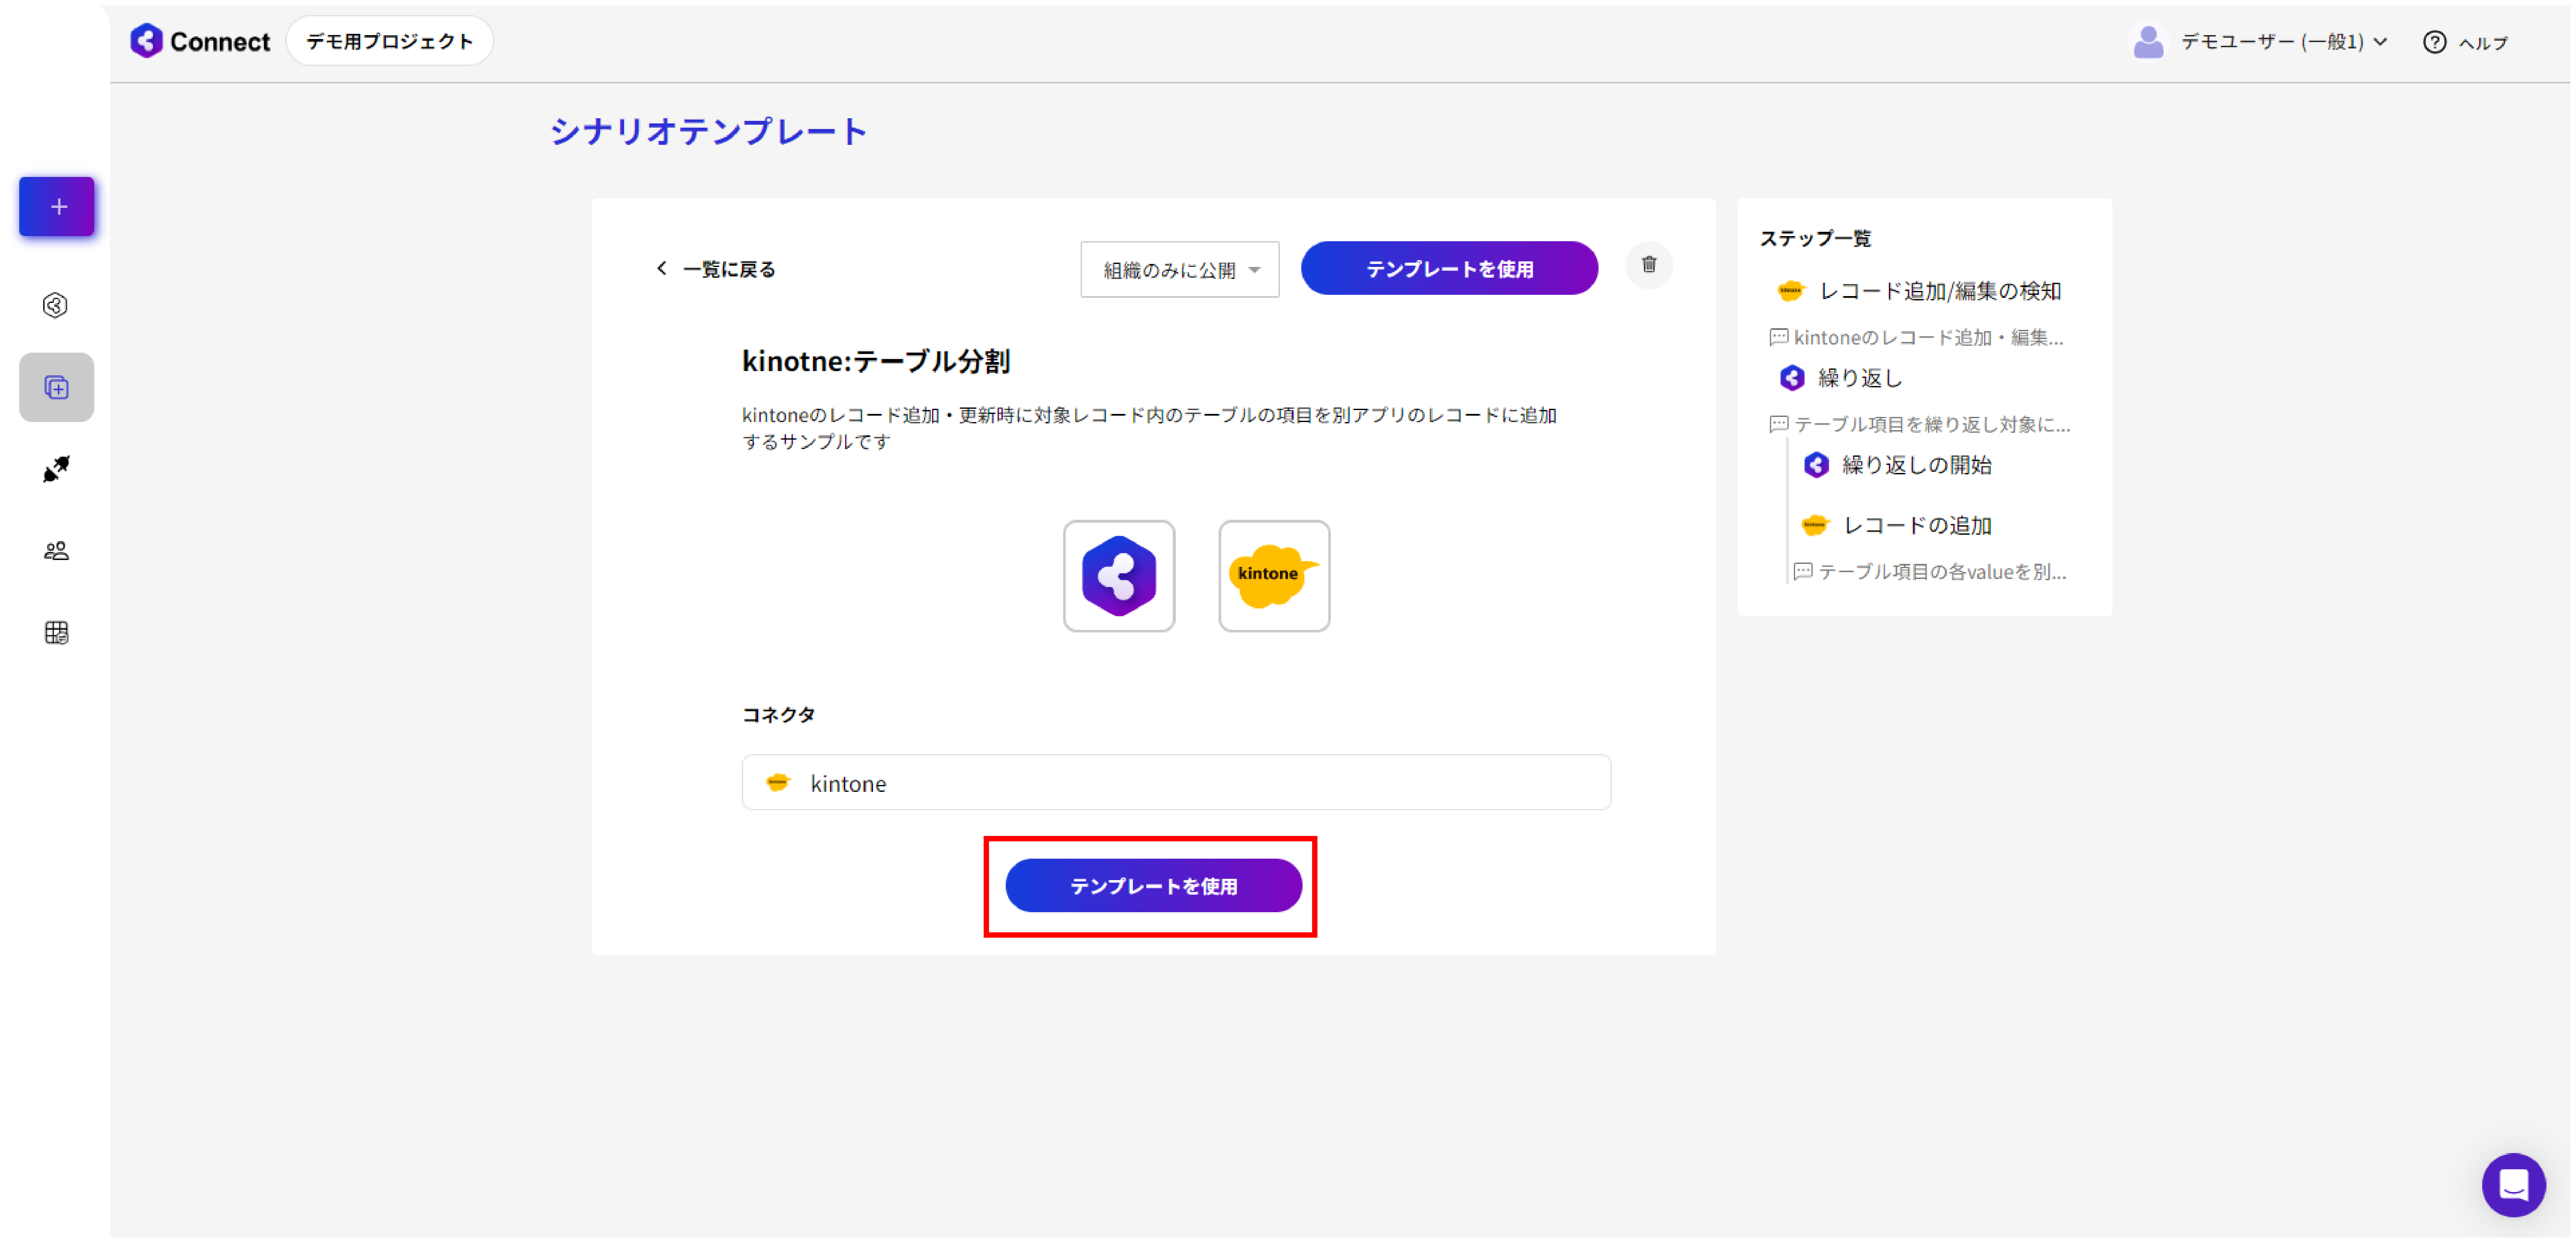Click kintone icon beside レコード追加/編集の検知 step

(x=1791, y=292)
